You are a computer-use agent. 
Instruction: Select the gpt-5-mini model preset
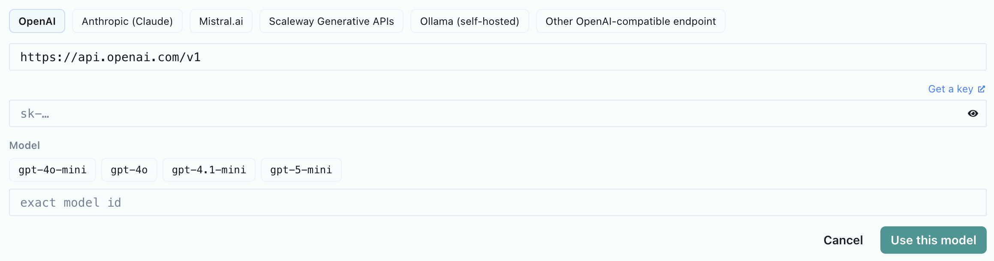tap(301, 170)
